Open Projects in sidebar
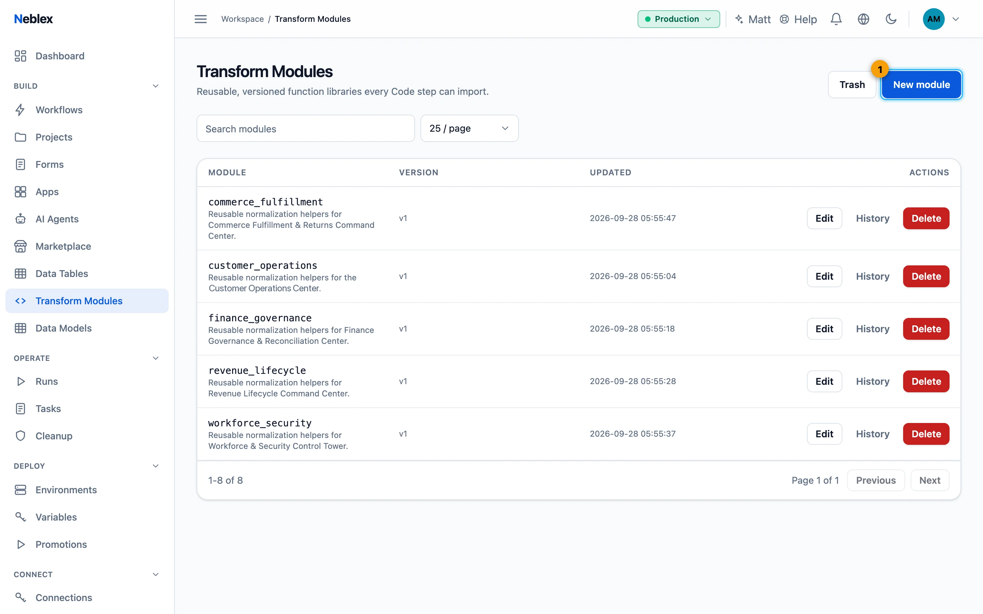 (x=87, y=137)
